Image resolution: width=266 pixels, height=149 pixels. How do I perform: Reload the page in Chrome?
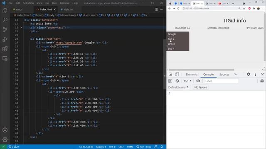pyautogui.click(x=178, y=8)
